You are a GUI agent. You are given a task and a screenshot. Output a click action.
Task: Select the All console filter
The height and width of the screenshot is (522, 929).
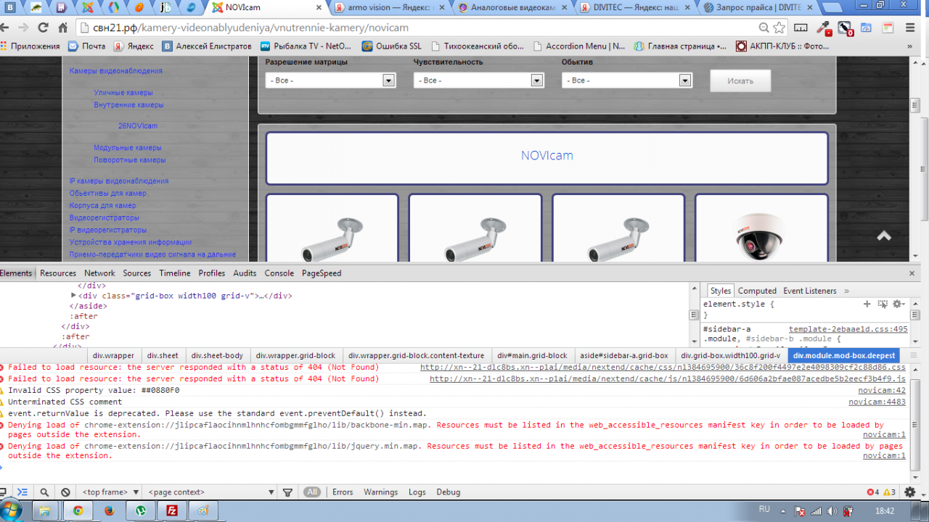(x=312, y=492)
